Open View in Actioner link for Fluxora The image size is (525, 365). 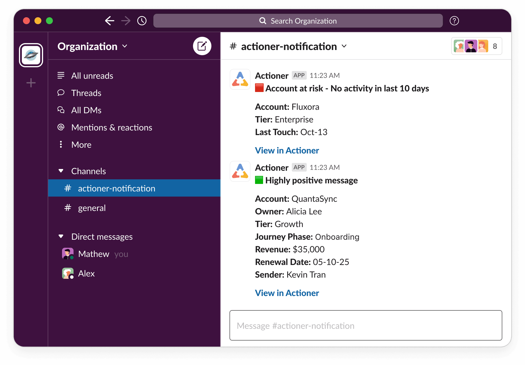[287, 150]
